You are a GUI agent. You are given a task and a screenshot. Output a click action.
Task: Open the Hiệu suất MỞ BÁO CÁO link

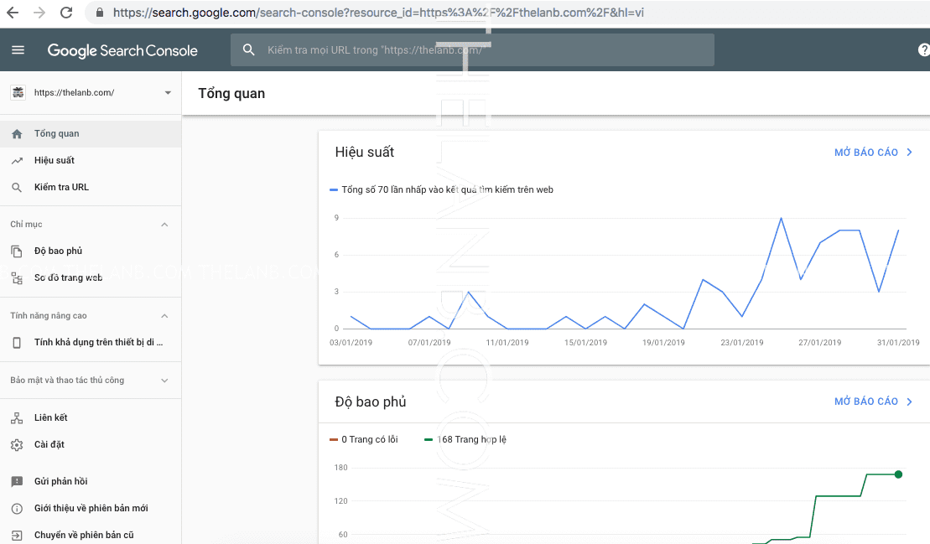(x=873, y=153)
